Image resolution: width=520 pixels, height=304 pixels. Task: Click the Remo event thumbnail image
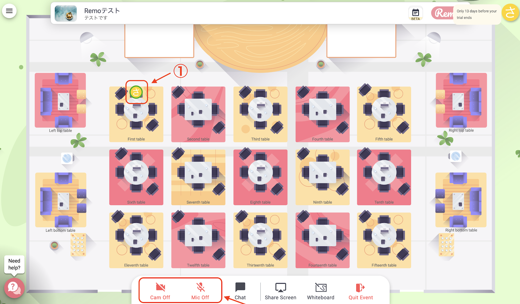click(x=66, y=13)
